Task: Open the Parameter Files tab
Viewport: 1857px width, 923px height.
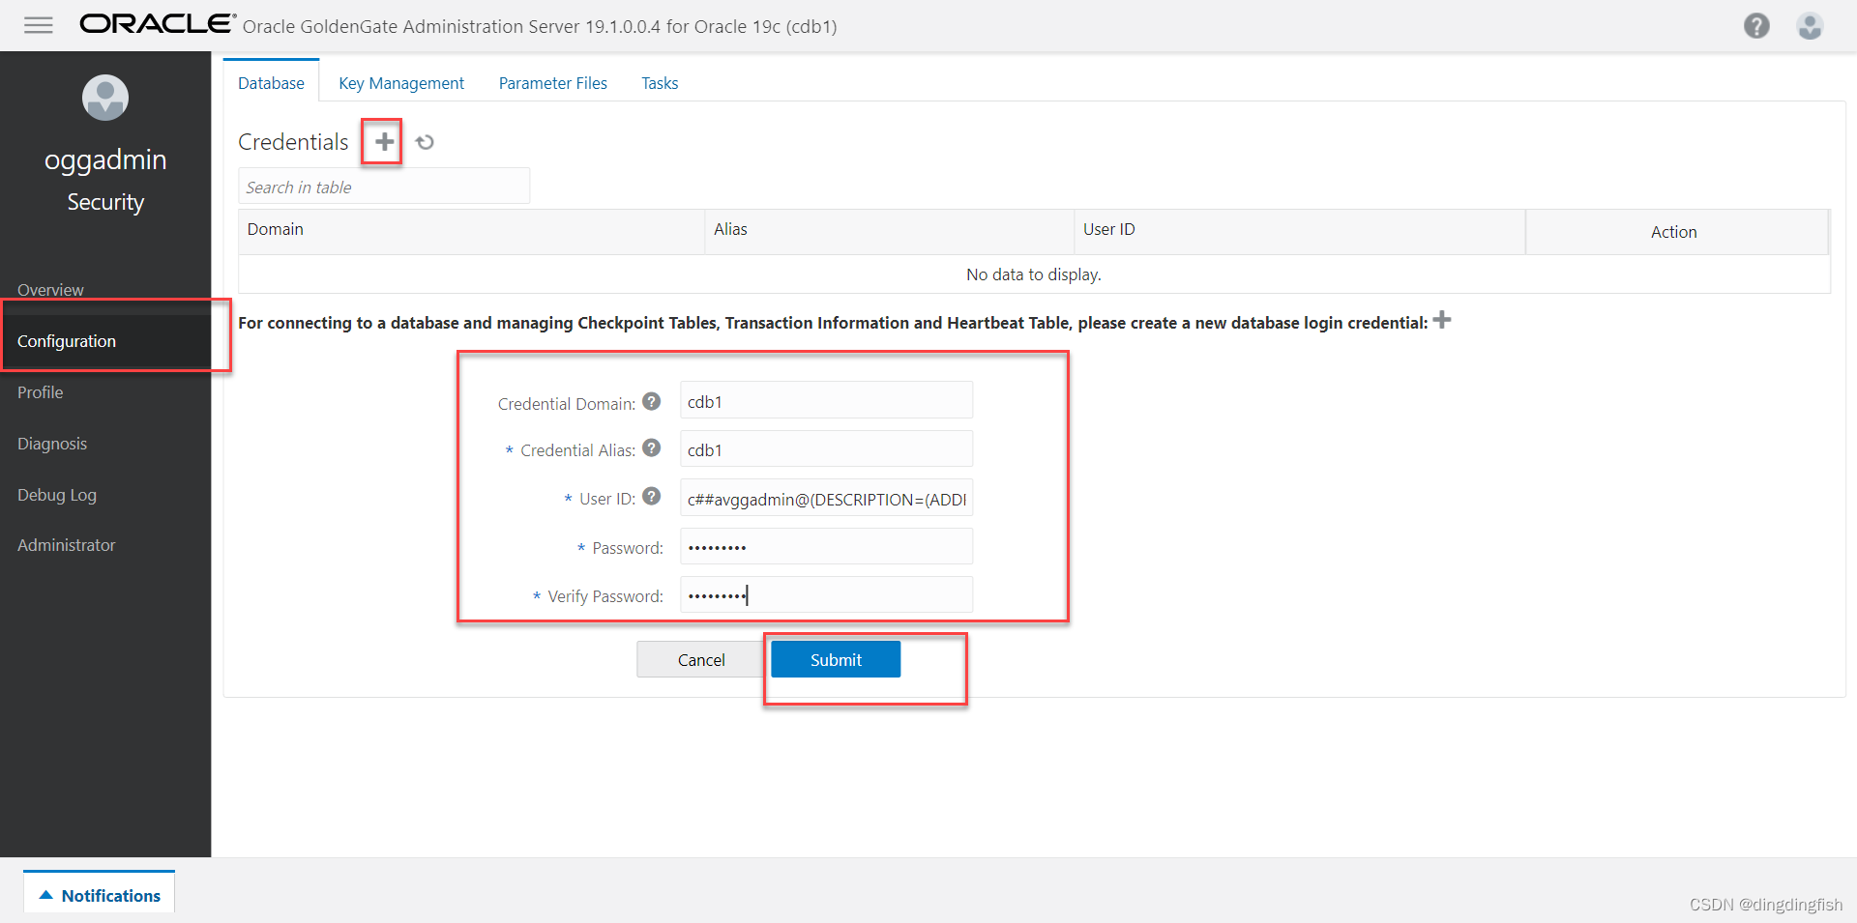Action: point(553,83)
